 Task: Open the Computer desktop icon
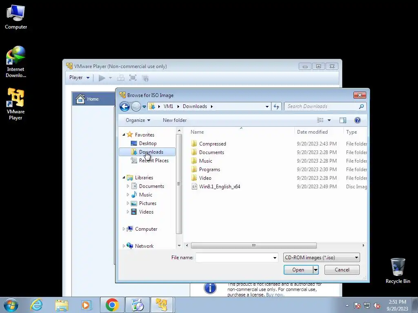pos(16,17)
